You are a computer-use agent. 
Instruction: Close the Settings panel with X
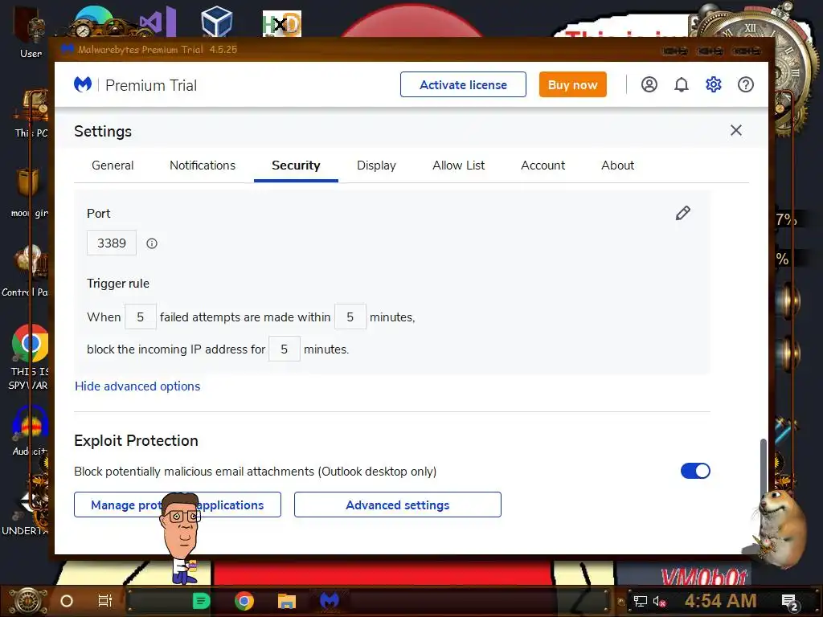[x=736, y=130]
